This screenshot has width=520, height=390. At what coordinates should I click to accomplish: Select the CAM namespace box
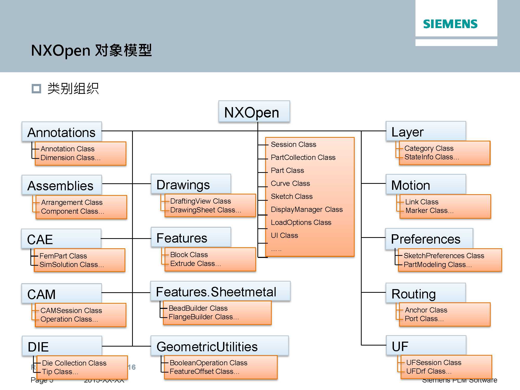tap(62, 294)
